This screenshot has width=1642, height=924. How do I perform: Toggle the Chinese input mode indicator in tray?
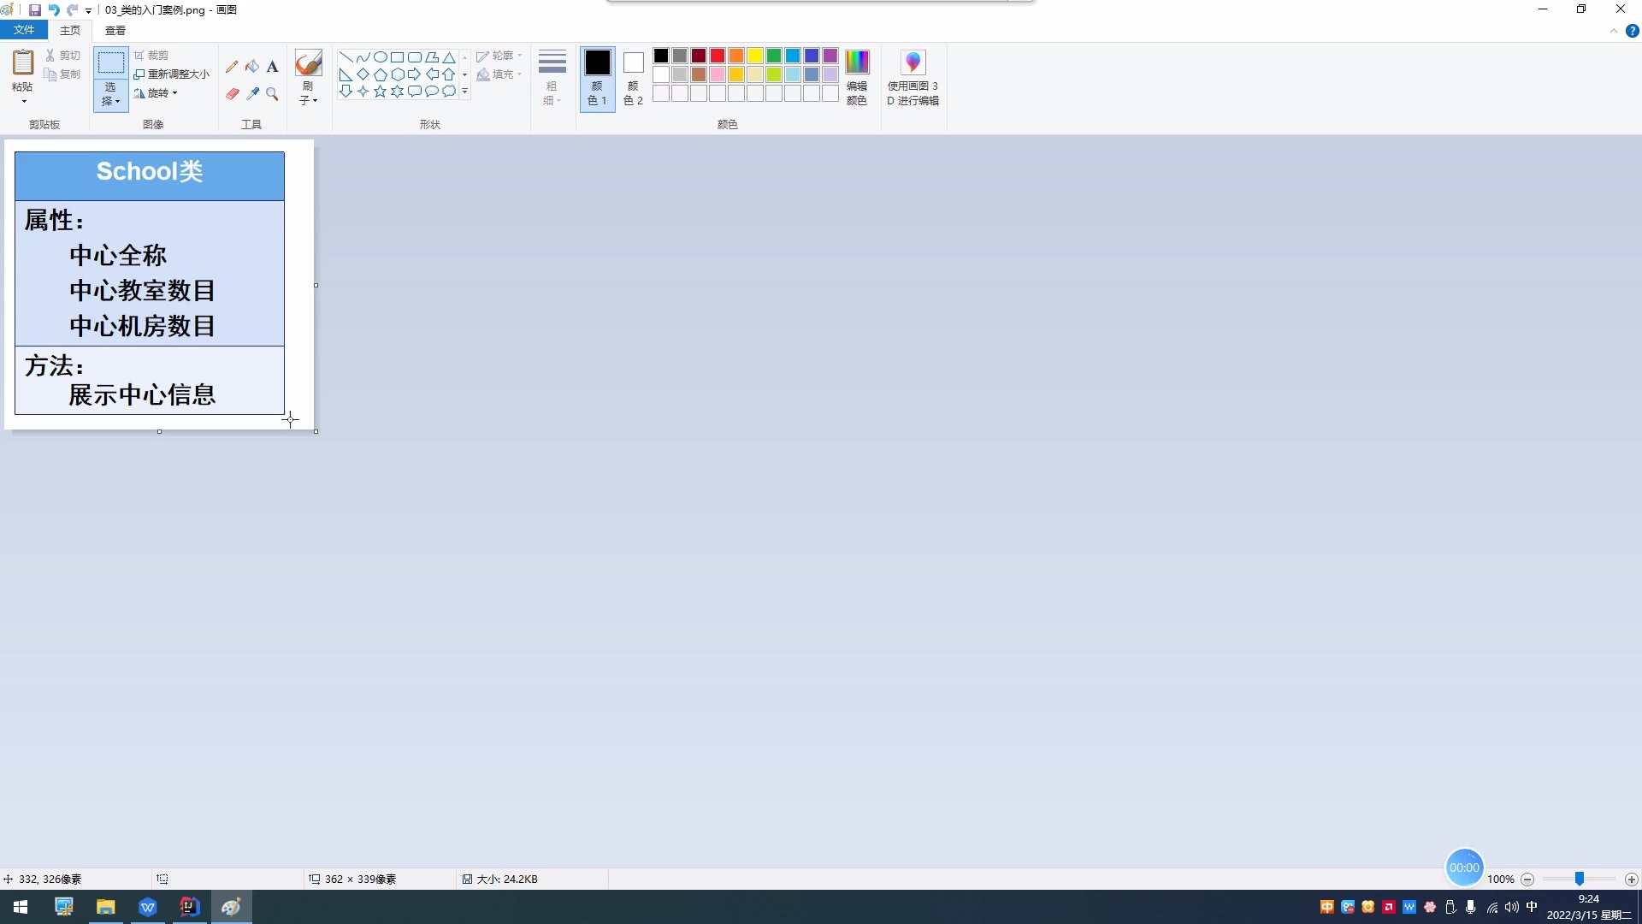pos(1532,907)
